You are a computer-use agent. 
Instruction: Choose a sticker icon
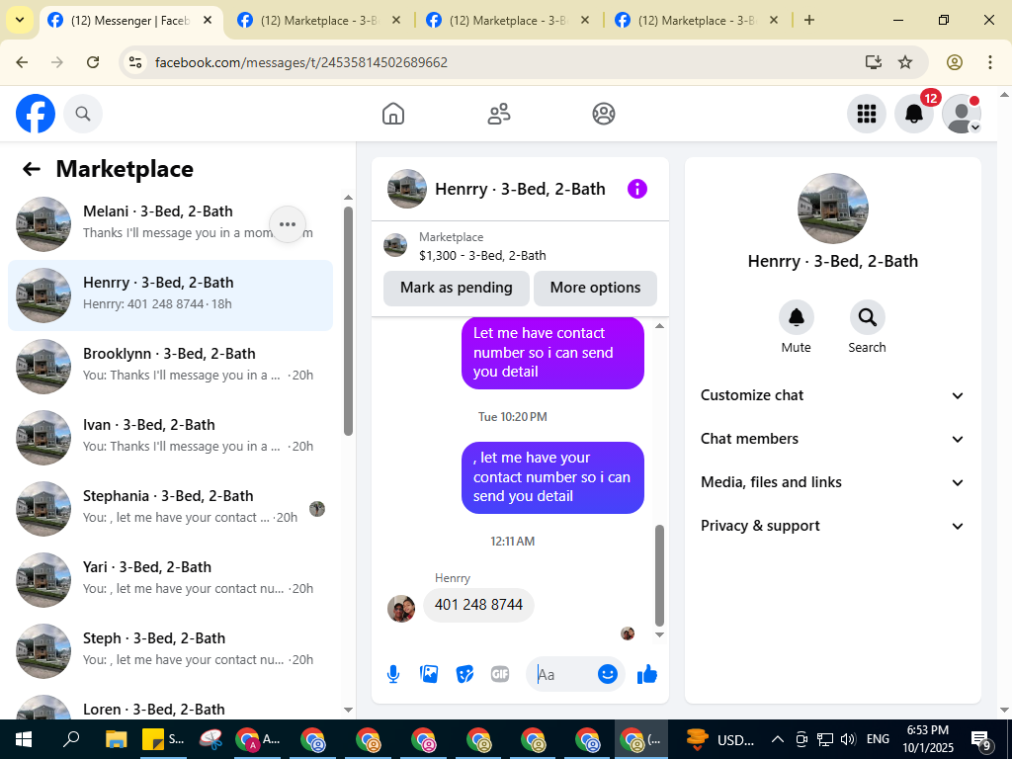click(464, 674)
